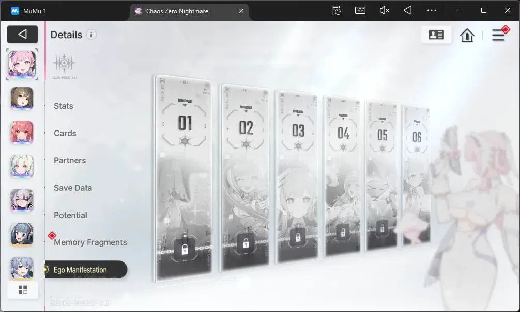Open the character grid view icon
Viewport: 520px width, 312px height.
(x=23, y=290)
